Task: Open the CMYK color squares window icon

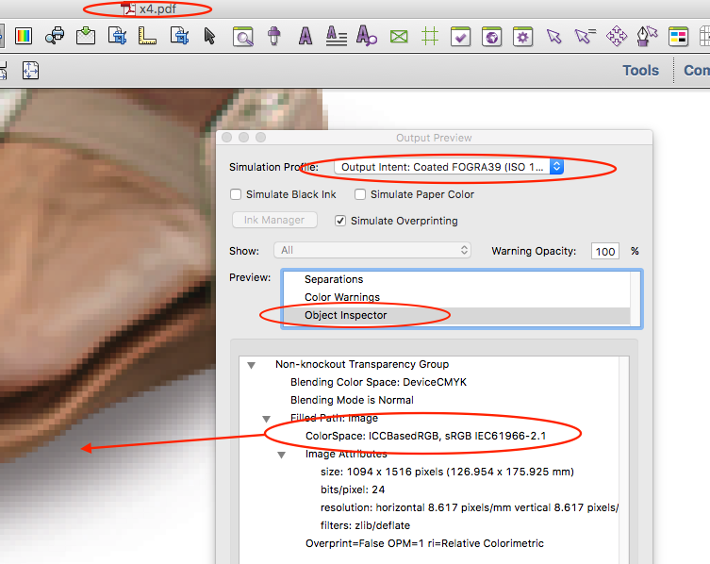Action: [678, 36]
